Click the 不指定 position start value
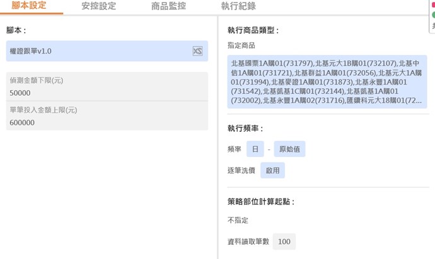 pyautogui.click(x=238, y=221)
